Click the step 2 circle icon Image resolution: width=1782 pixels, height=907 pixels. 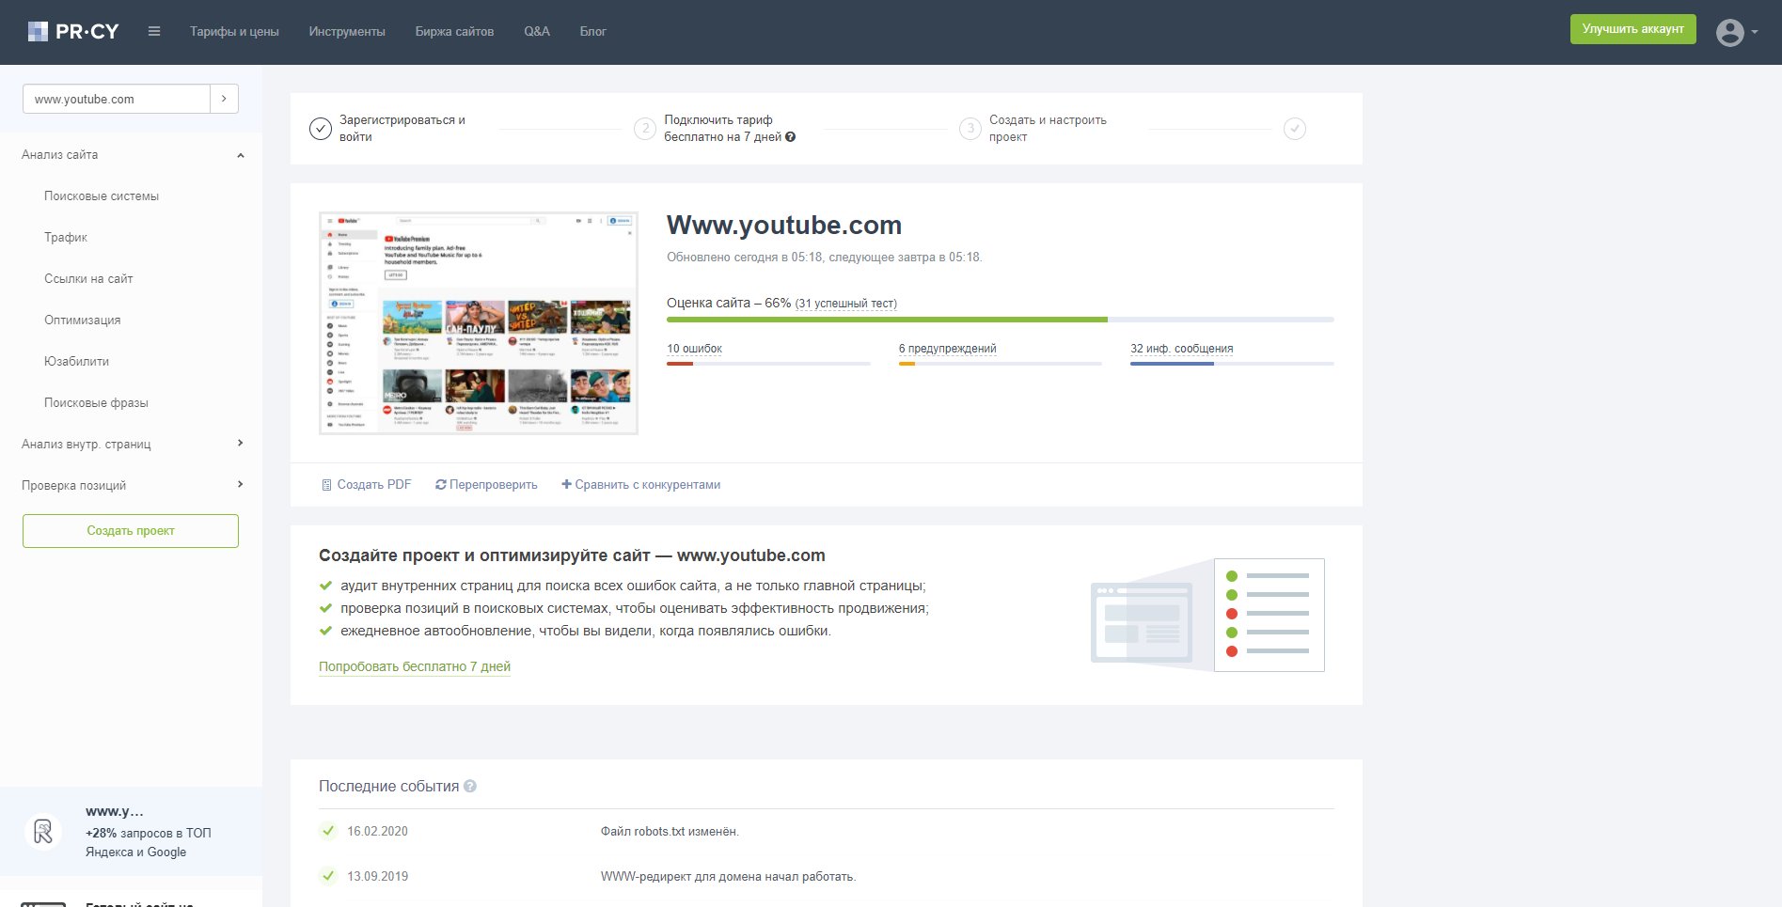click(645, 129)
